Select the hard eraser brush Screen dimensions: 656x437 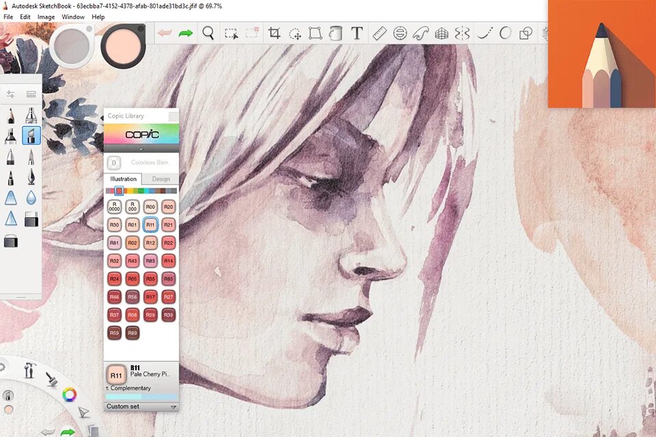point(31,218)
